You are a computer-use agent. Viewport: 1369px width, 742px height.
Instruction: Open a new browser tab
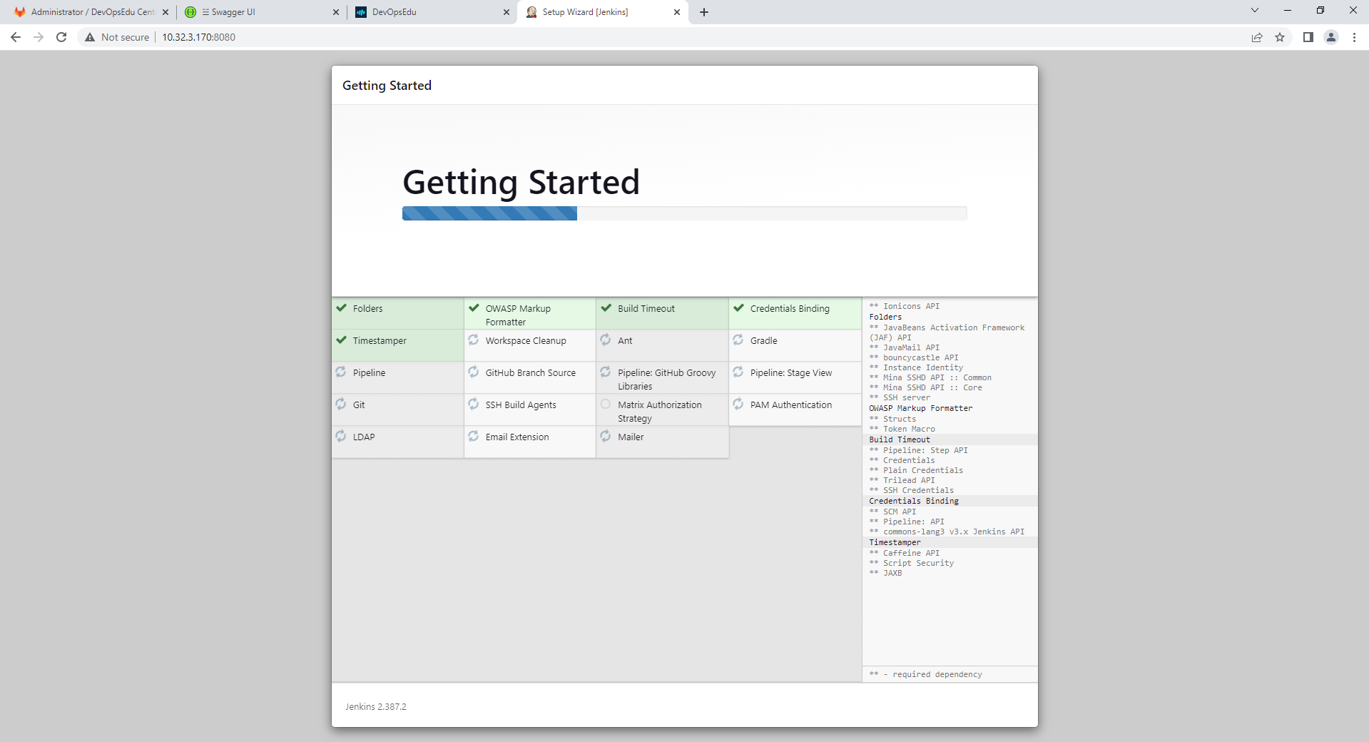point(704,12)
